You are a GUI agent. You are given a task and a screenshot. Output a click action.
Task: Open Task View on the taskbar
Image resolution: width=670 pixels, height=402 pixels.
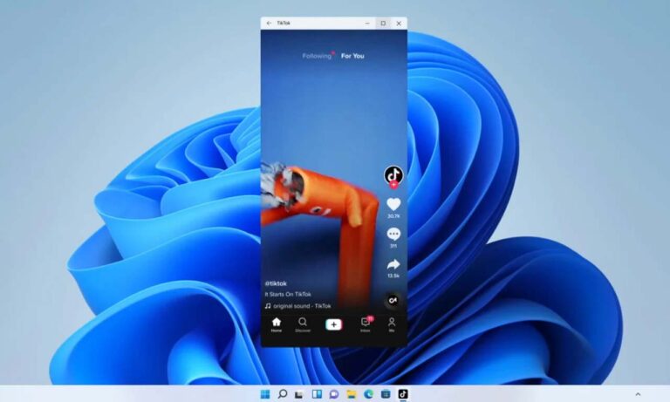(x=299, y=394)
